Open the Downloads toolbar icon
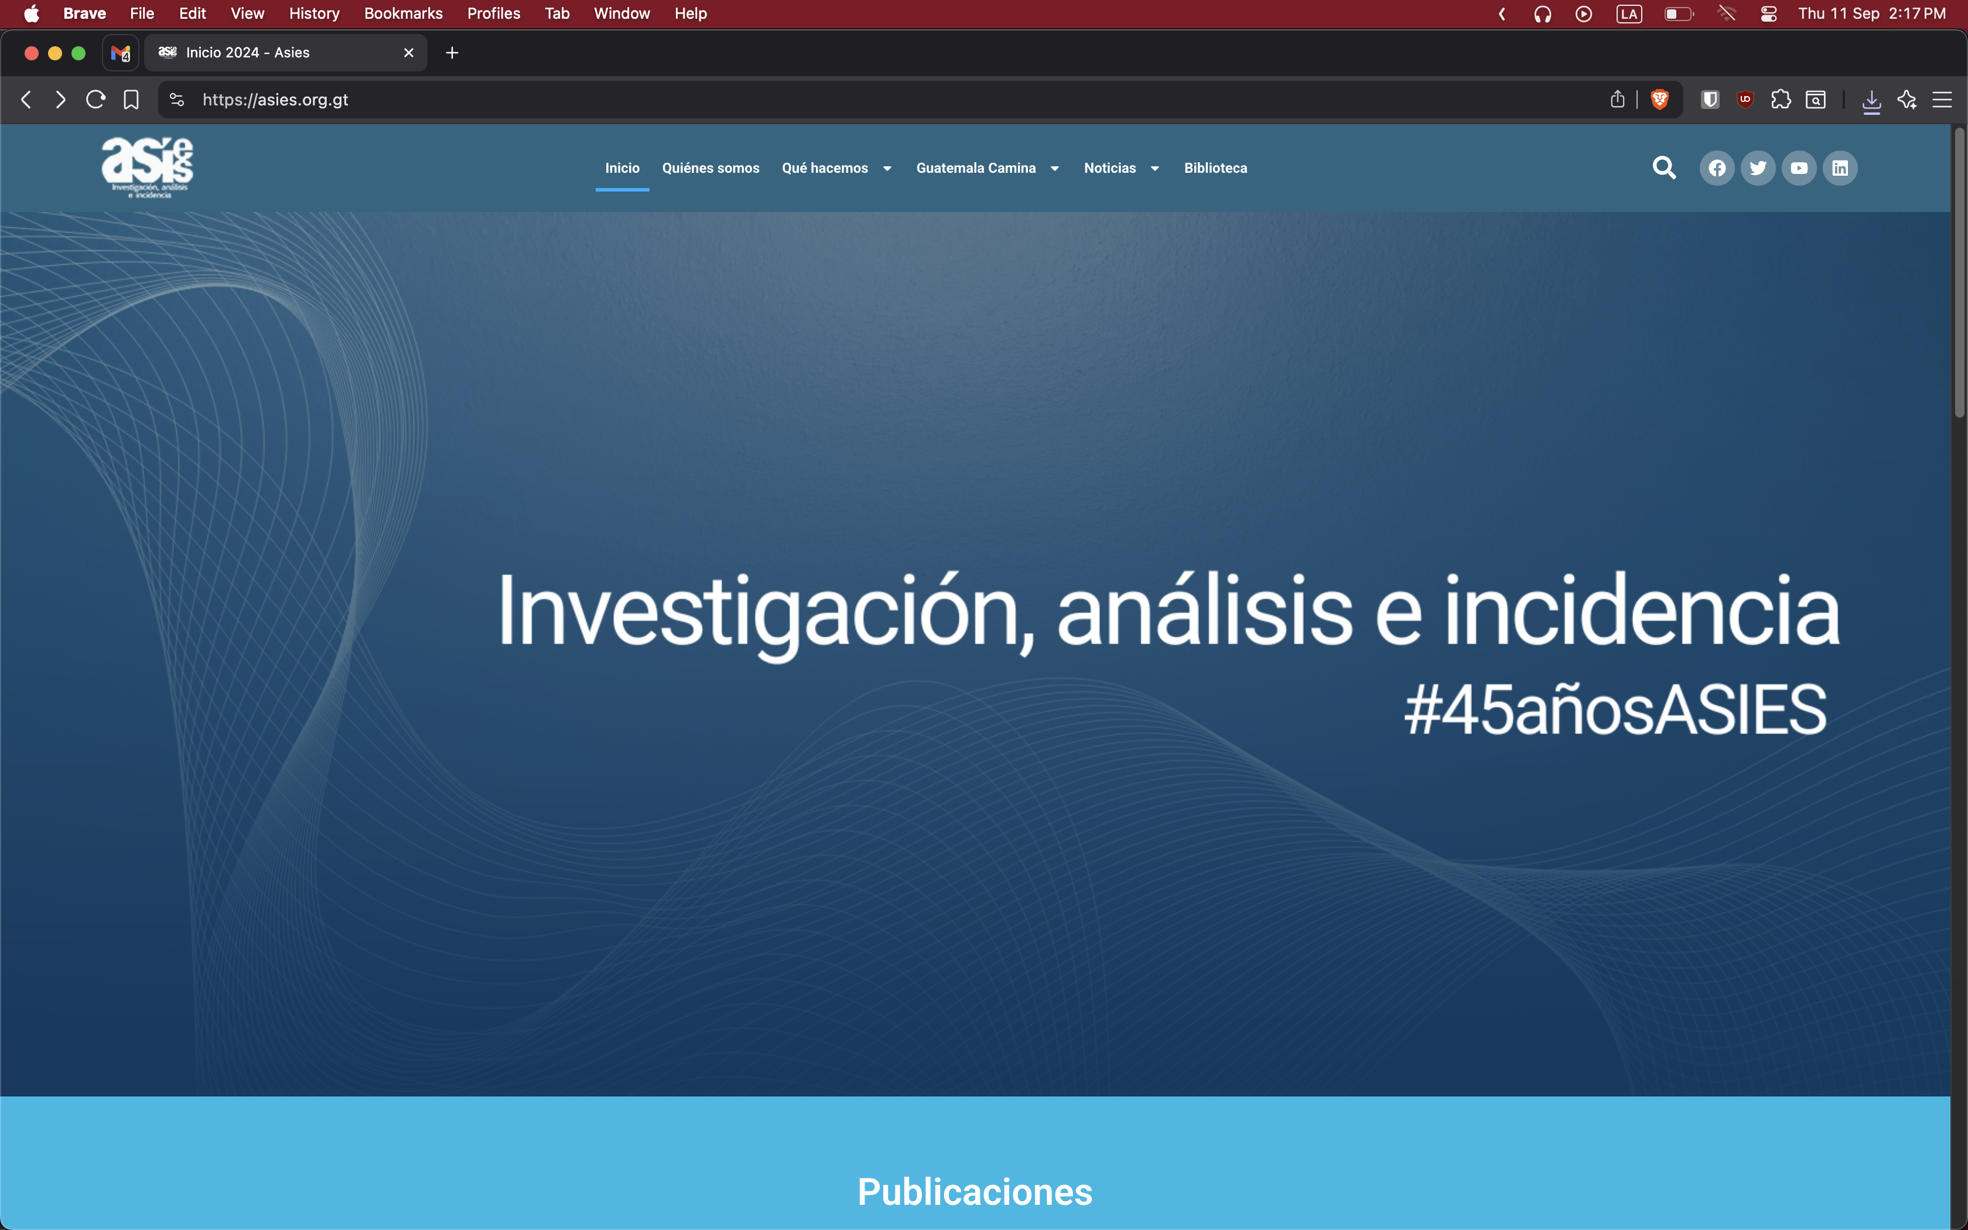 click(1871, 101)
